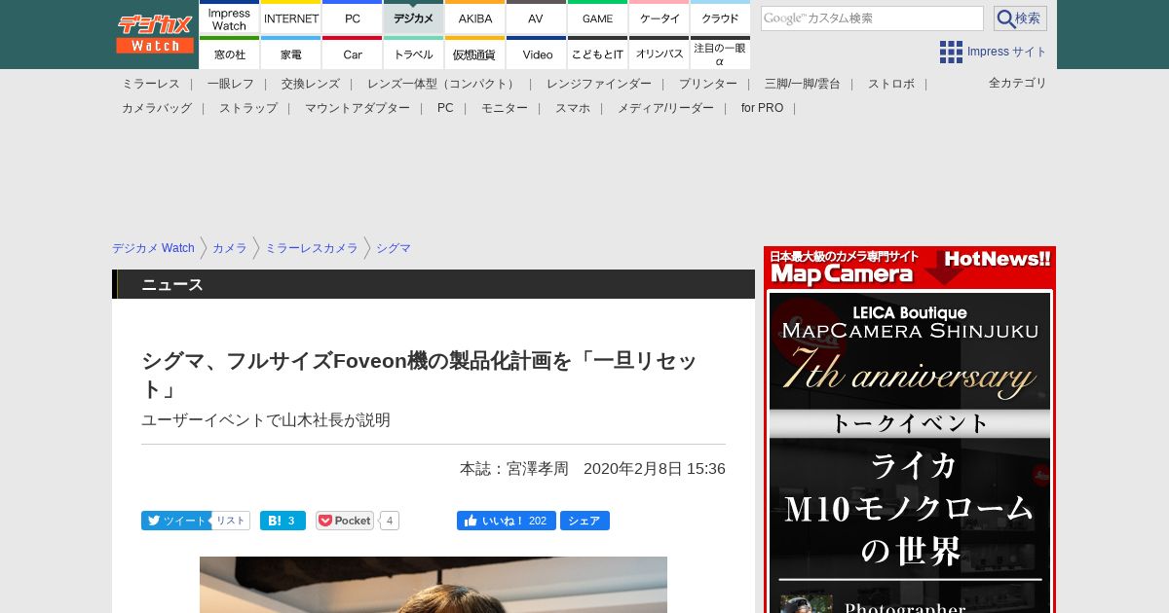
Task: Open the トラベル Watch tab
Action: tap(414, 54)
